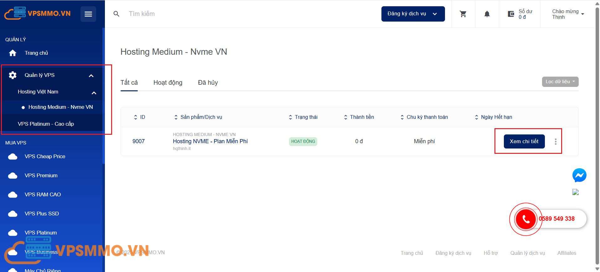Open Hosting NVME - Plan Miễn Phí link

click(x=210, y=141)
